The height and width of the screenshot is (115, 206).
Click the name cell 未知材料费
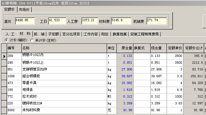pyautogui.click(x=64, y=111)
